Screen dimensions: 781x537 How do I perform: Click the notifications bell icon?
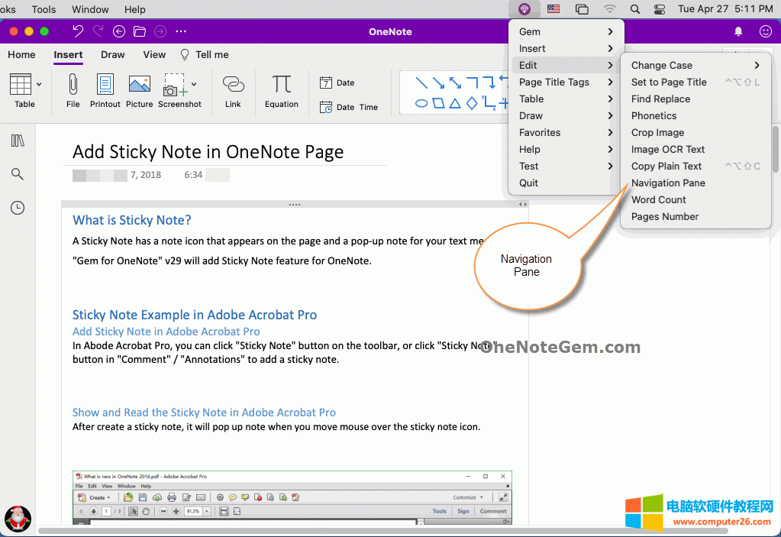point(738,31)
